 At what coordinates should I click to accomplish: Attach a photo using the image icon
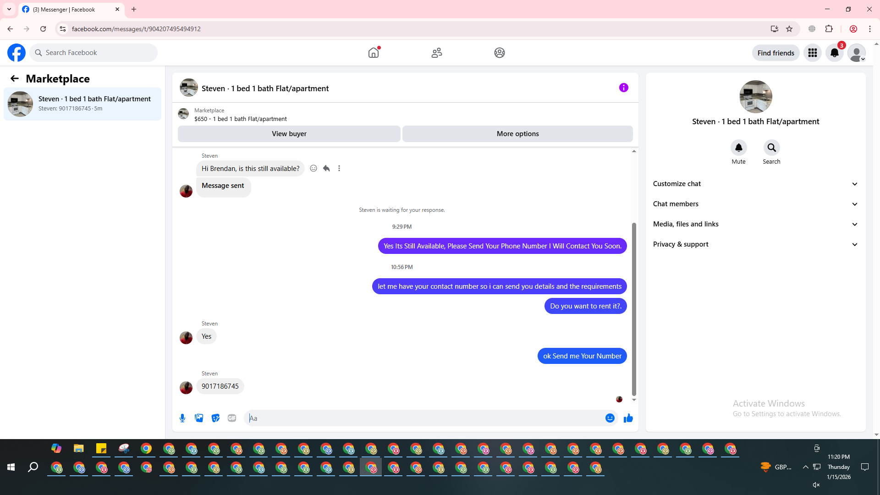tap(199, 418)
